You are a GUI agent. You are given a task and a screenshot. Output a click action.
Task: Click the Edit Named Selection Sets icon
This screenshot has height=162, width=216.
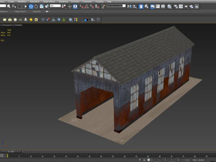(x=103, y=6)
